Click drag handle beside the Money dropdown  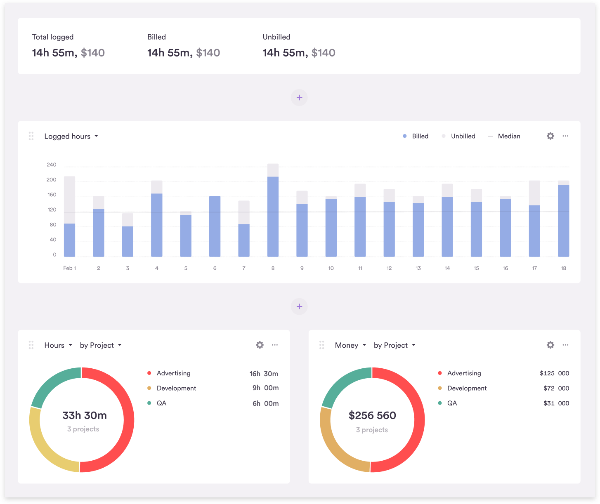321,345
